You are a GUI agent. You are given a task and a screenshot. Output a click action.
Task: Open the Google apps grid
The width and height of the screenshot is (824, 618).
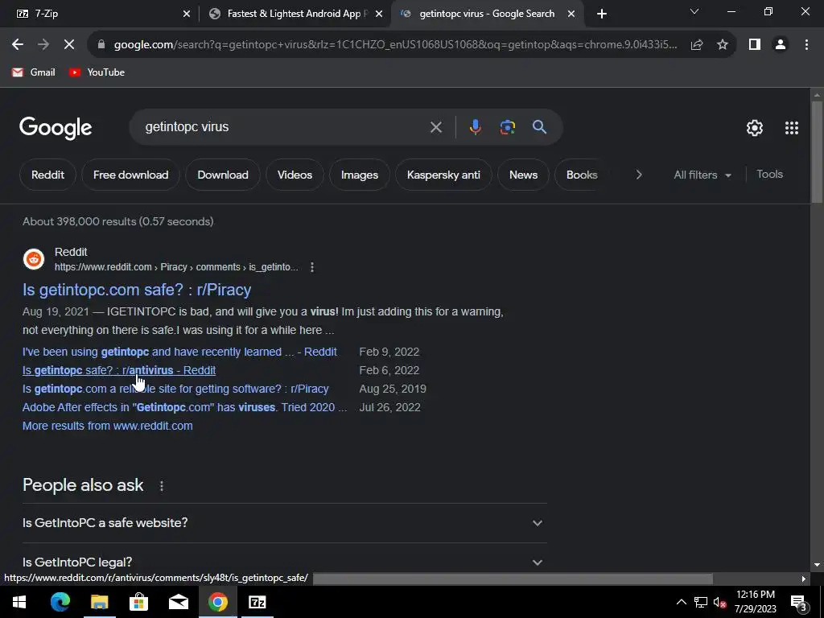pos(792,128)
